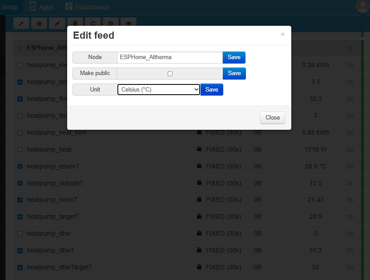Uncheck the heatpump_returnT feed checkbox
370x280 pixels.
pyautogui.click(x=20, y=166)
